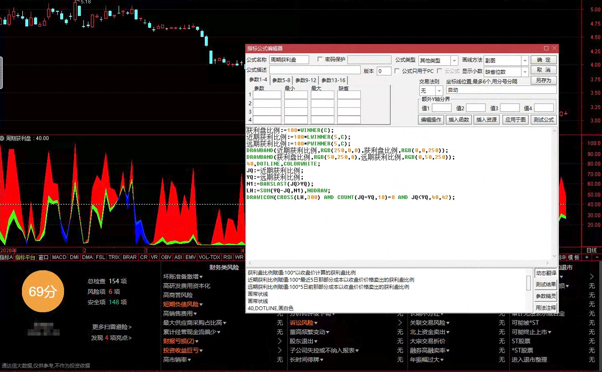Open the 更多扫雷避险 link
602x372 pixels.
coord(112,327)
